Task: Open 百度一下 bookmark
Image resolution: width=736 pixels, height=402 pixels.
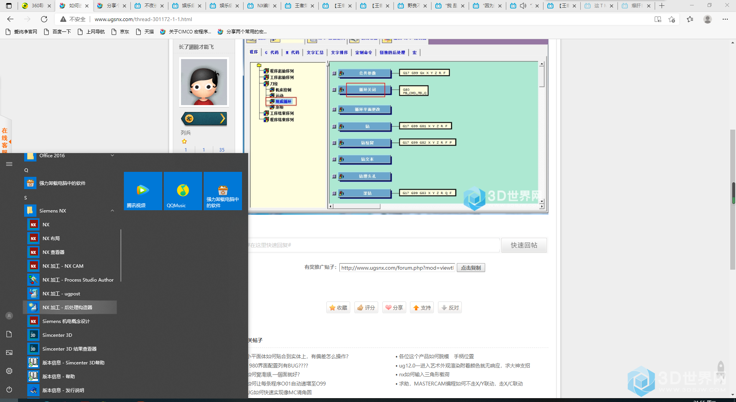Action: pos(58,31)
